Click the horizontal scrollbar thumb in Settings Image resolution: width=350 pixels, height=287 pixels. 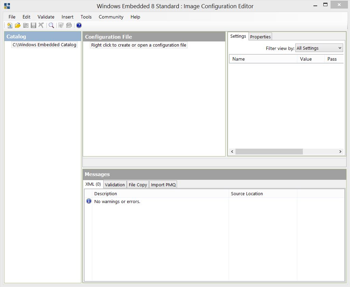(269, 151)
